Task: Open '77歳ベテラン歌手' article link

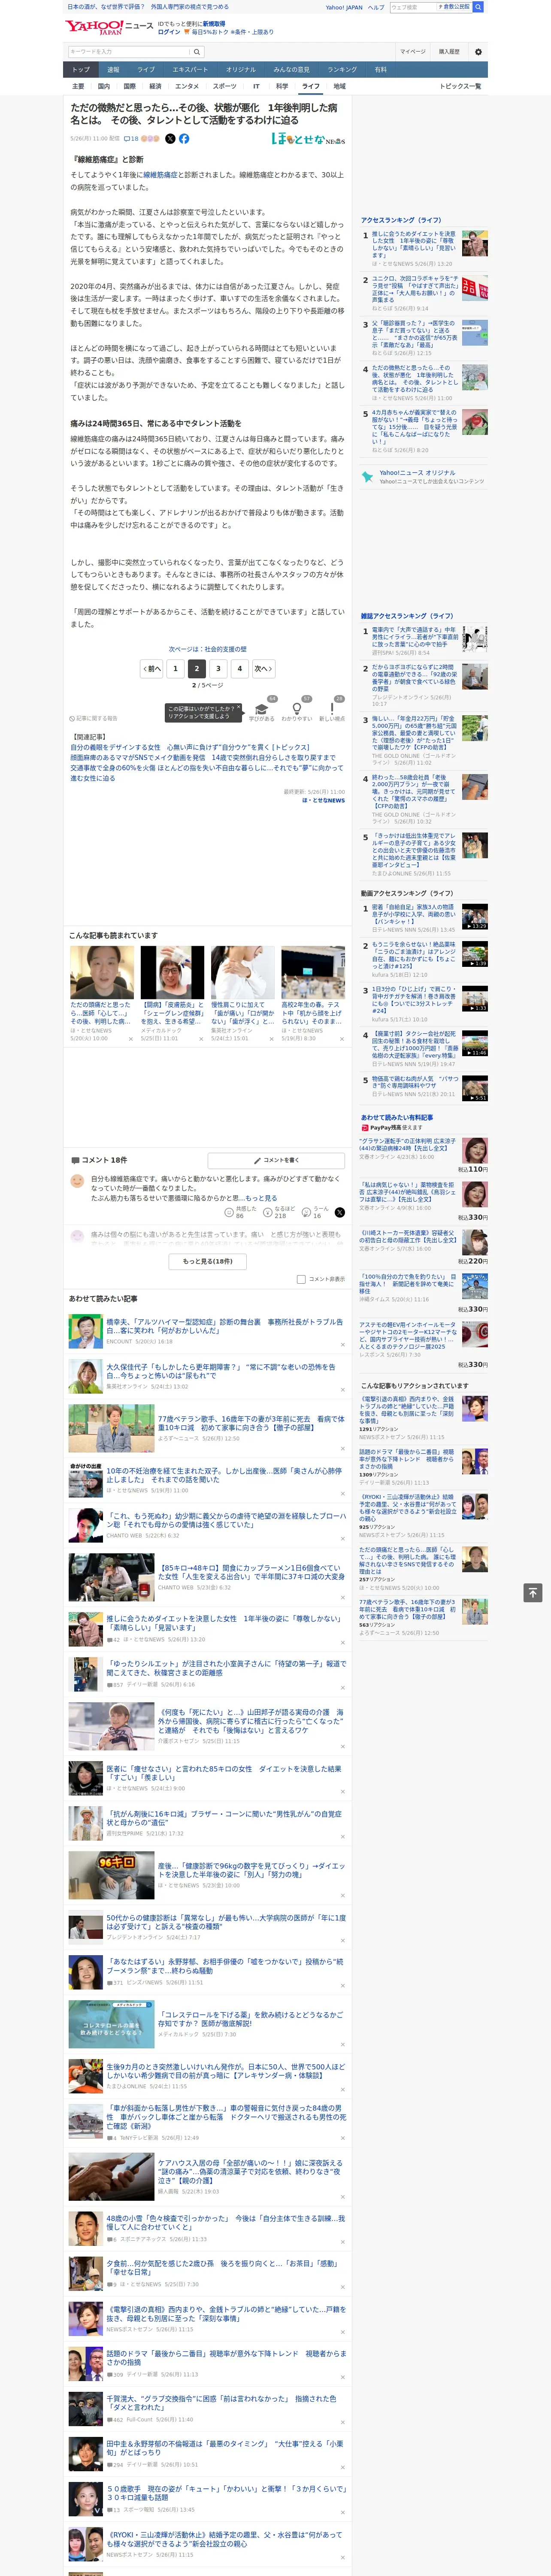Action: pos(250,1422)
